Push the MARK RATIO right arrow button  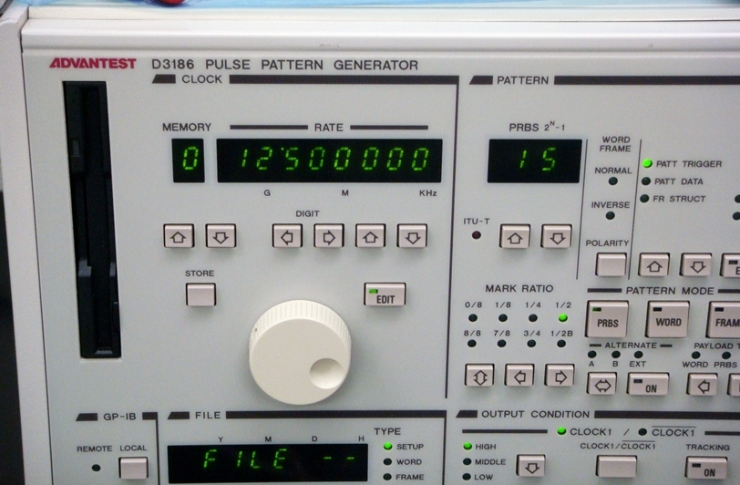point(560,376)
